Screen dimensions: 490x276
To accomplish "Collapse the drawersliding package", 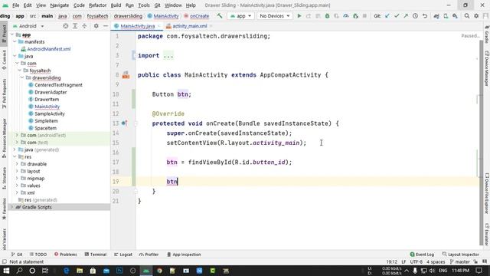I will click(x=22, y=77).
